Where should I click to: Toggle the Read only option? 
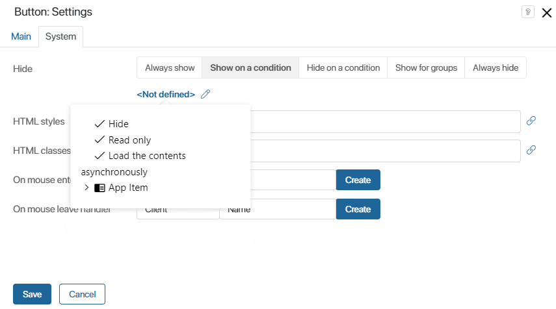click(129, 140)
